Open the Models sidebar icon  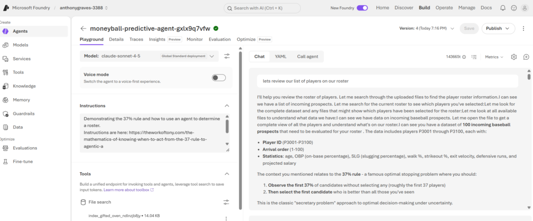[x=5, y=45]
